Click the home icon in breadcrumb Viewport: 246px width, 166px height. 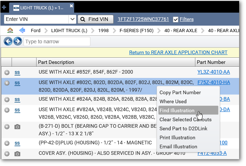coord(10,31)
